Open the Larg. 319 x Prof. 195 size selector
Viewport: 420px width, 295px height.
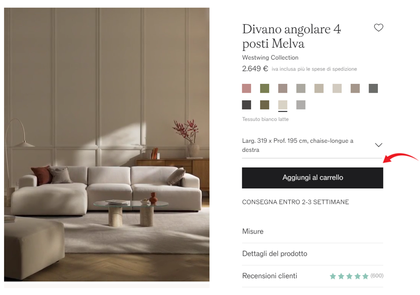[x=312, y=145]
